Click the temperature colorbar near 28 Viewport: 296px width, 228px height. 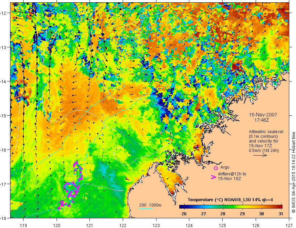coord(223,207)
